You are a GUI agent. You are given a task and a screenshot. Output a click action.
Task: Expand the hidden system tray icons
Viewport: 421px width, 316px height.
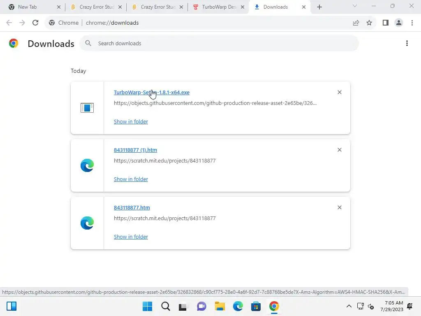(x=349, y=306)
